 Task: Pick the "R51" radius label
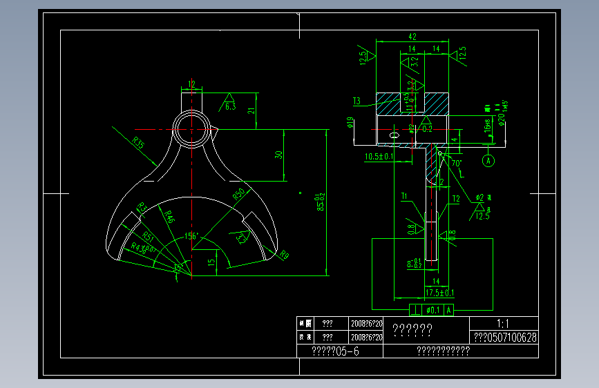tap(148, 237)
